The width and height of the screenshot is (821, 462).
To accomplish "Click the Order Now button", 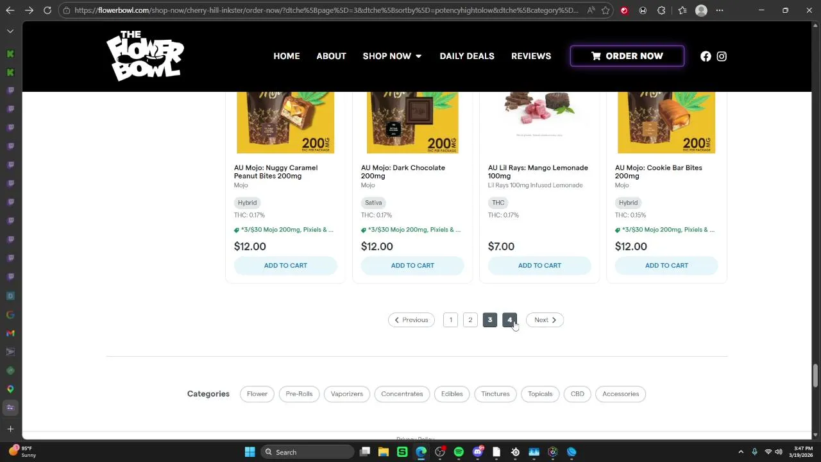I will (x=627, y=56).
